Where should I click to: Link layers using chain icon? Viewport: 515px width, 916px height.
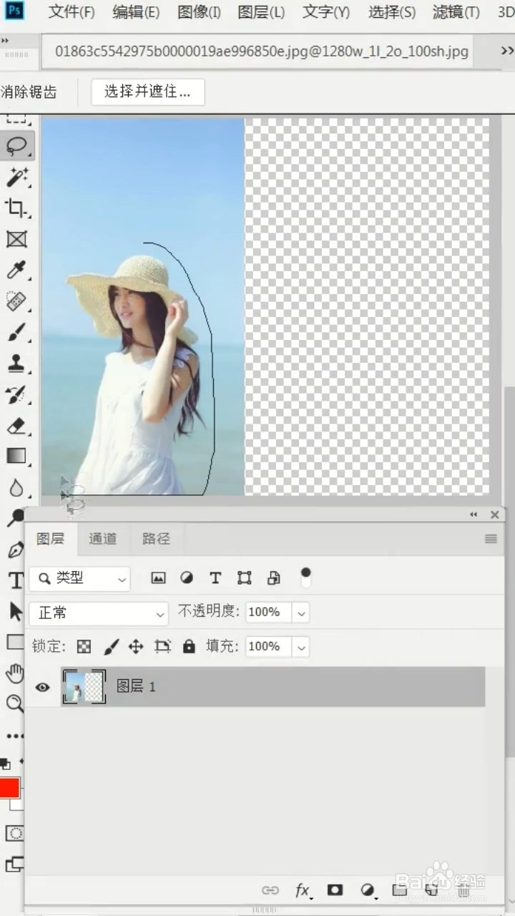coord(270,890)
